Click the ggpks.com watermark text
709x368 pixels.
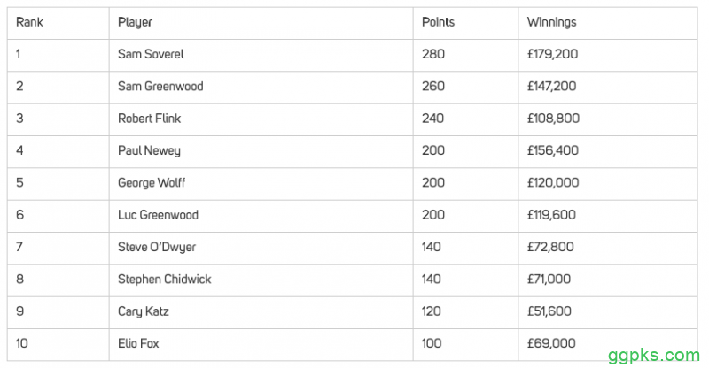click(653, 355)
